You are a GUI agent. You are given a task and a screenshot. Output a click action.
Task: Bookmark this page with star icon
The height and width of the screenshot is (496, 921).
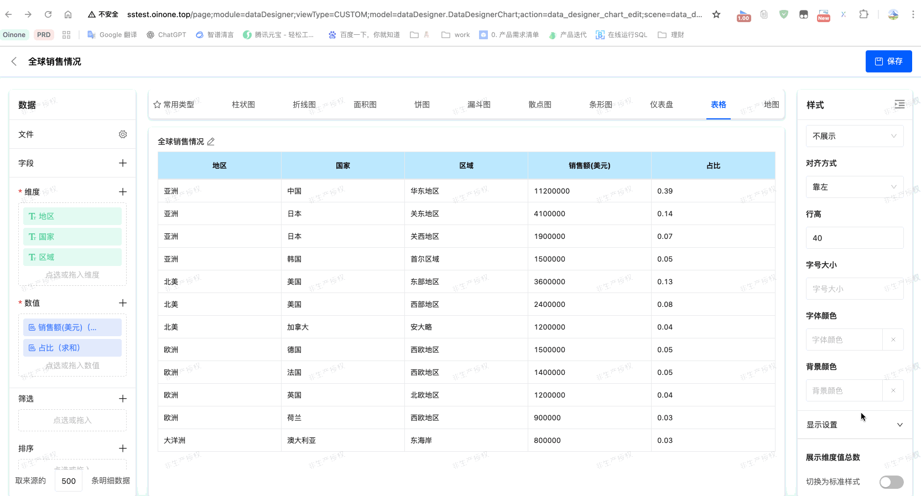tap(716, 14)
